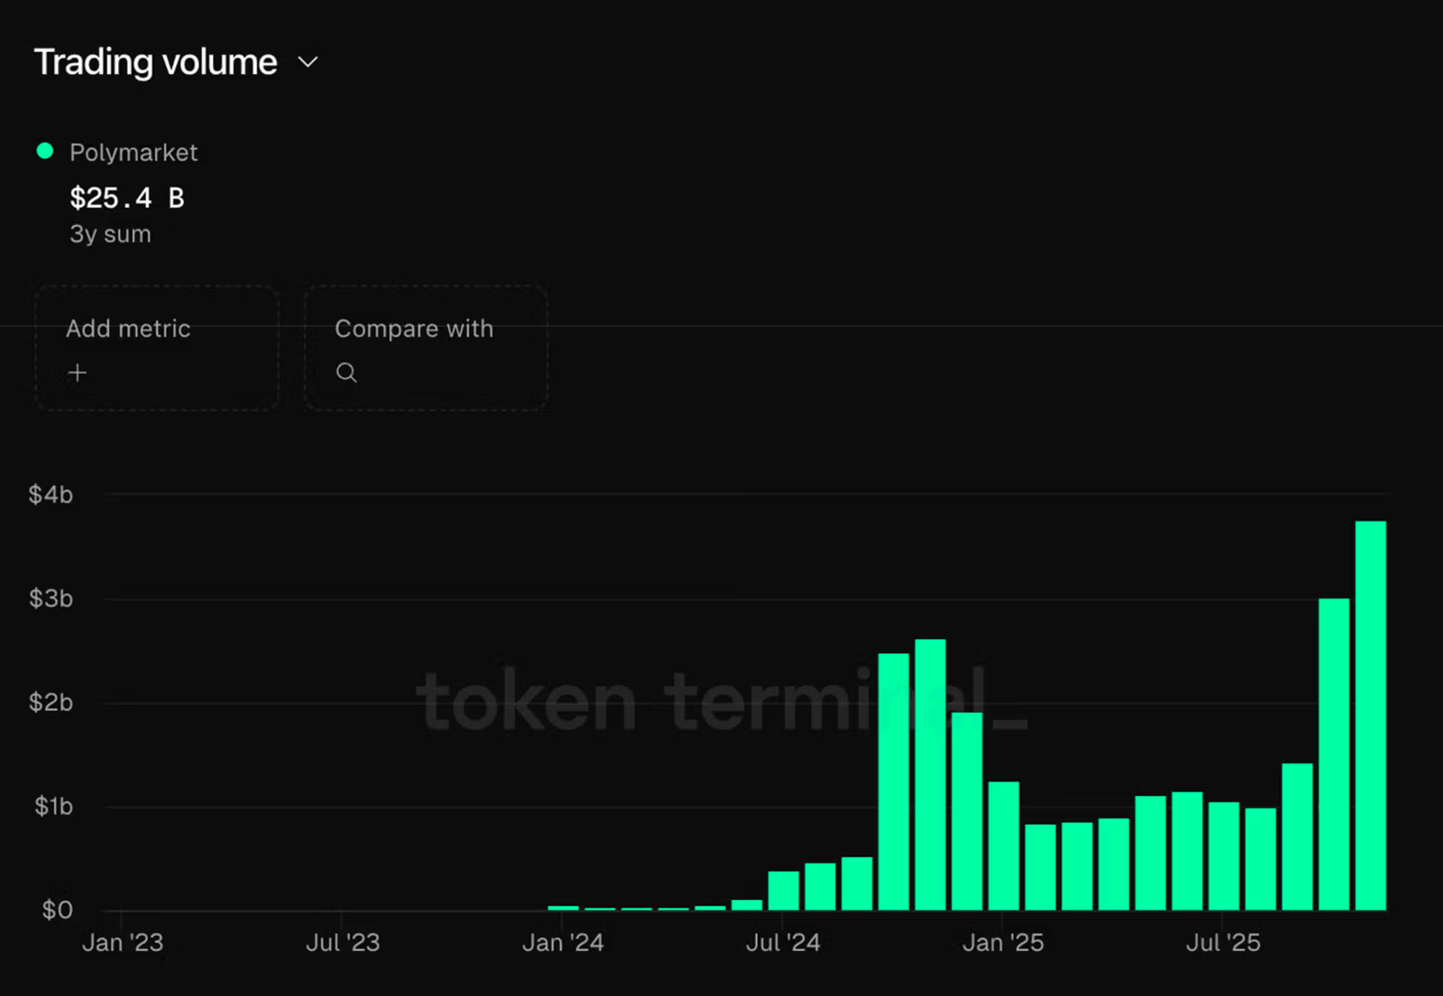This screenshot has width=1443, height=996.
Task: Expand the Trading volume dropdown chevron
Action: pos(308,63)
